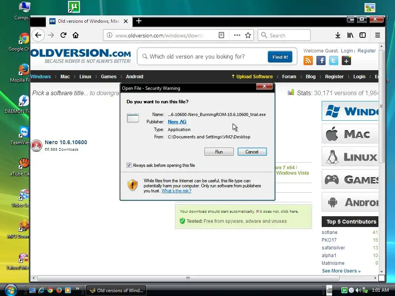The width and height of the screenshot is (395, 296).
Task: Open the Nero AG publisher link
Action: (177, 122)
